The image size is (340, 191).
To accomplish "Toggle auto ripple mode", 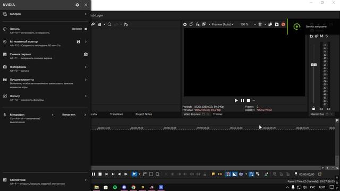I will [241, 174].
